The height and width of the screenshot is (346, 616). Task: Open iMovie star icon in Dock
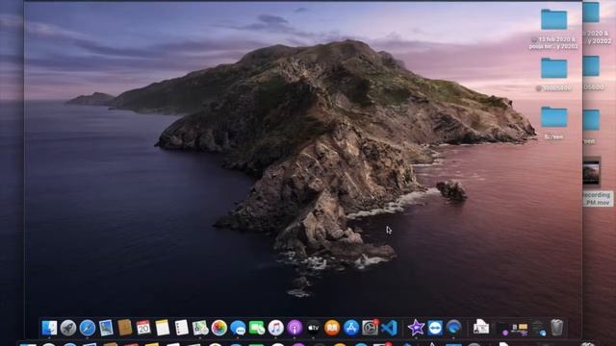point(416,328)
